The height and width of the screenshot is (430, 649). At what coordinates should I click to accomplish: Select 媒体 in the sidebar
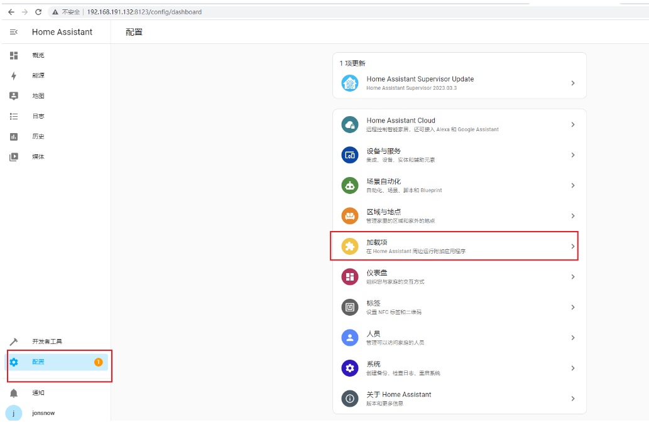[x=38, y=157]
